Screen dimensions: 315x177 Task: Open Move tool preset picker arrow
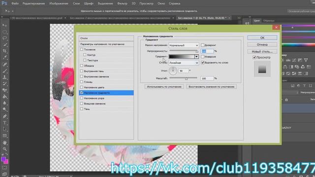[x=13, y=11]
